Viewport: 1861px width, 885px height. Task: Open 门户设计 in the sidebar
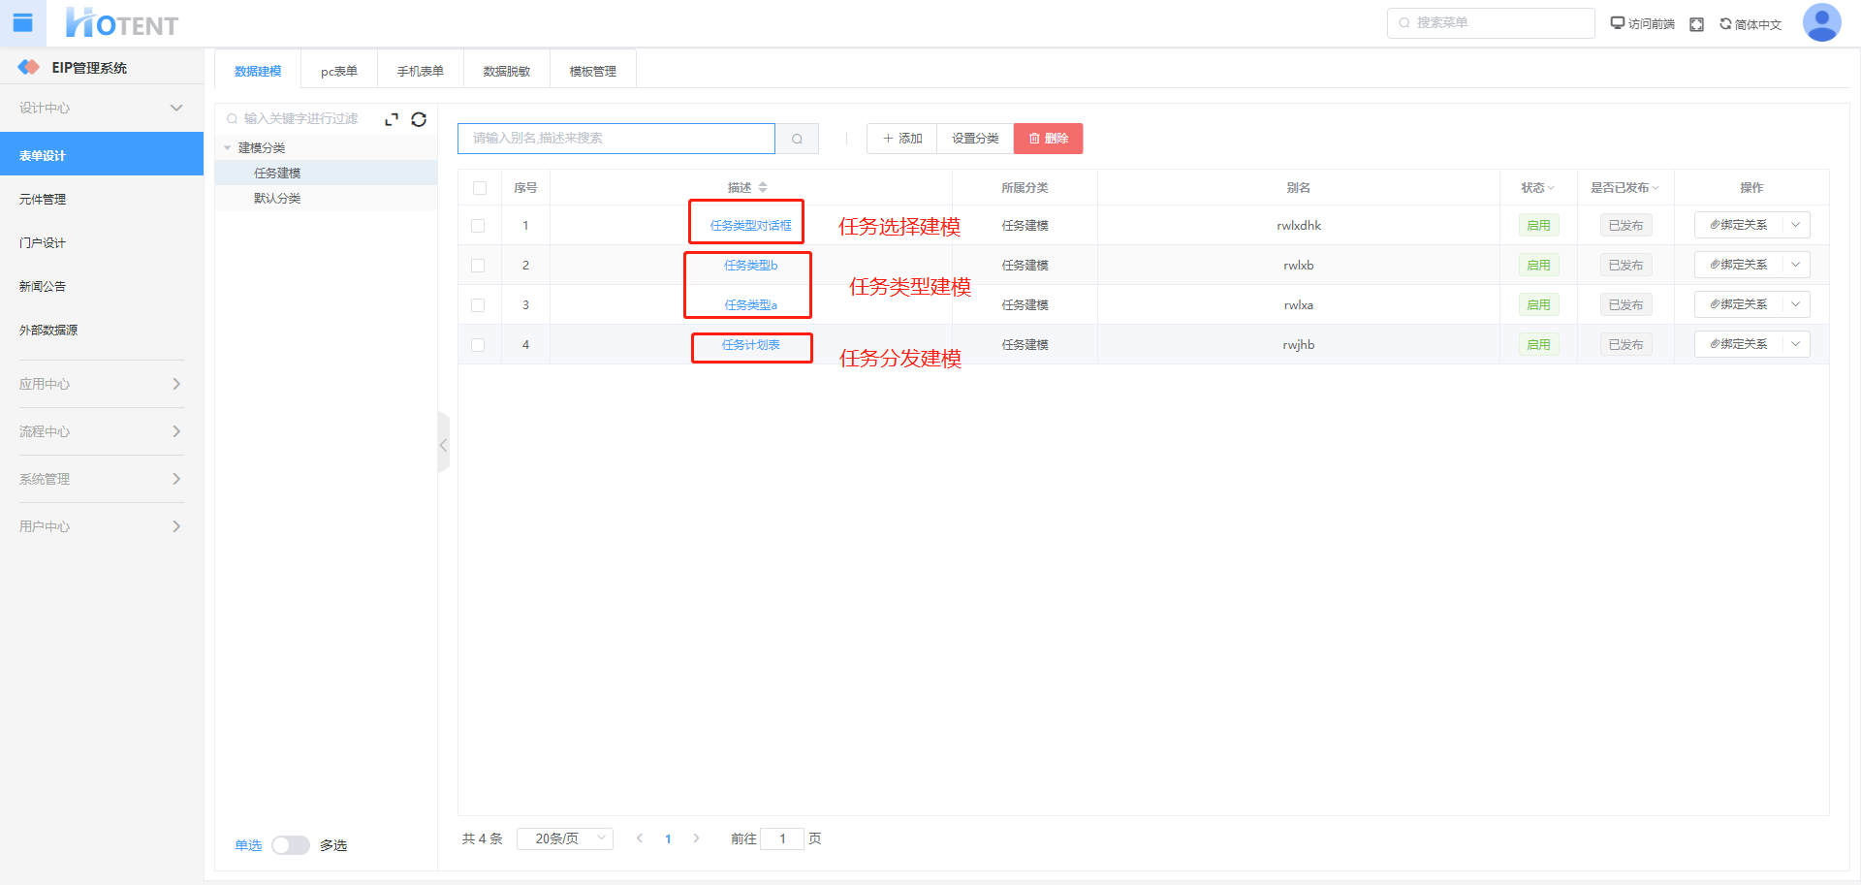pyautogui.click(x=102, y=242)
